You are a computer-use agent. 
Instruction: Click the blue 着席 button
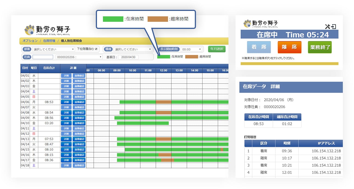[259, 47]
